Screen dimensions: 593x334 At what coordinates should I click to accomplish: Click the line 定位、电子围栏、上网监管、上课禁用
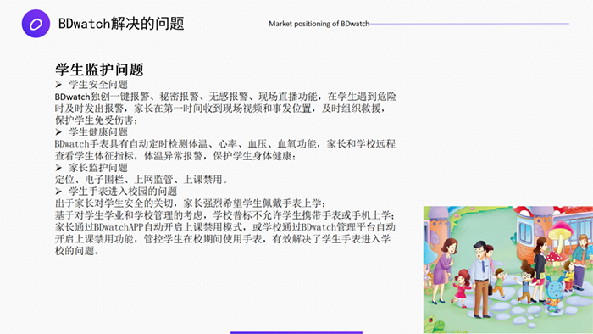[x=141, y=180]
